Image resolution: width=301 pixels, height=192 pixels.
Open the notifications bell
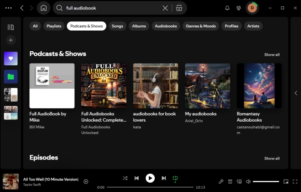(x=227, y=8)
